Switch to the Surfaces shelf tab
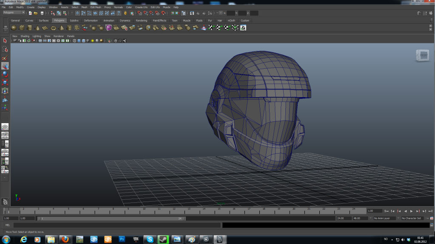The height and width of the screenshot is (244, 435). click(x=43, y=20)
